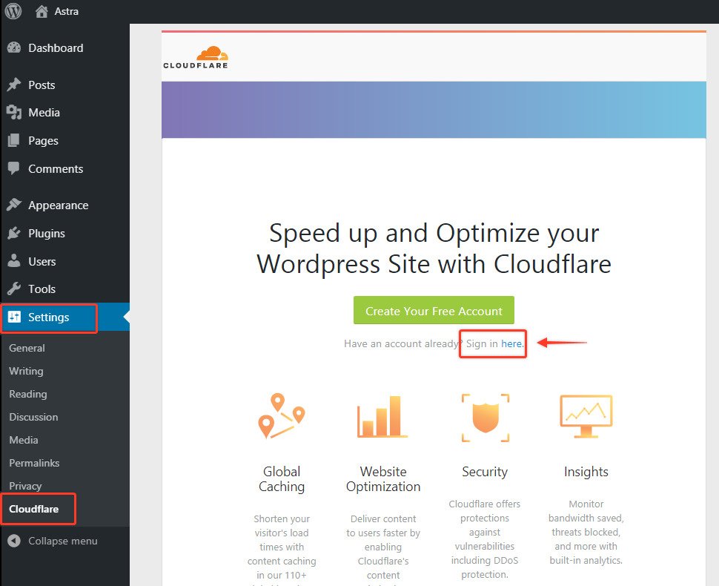Click the Plugins plug icon
This screenshot has height=586, width=719.
(x=14, y=233)
